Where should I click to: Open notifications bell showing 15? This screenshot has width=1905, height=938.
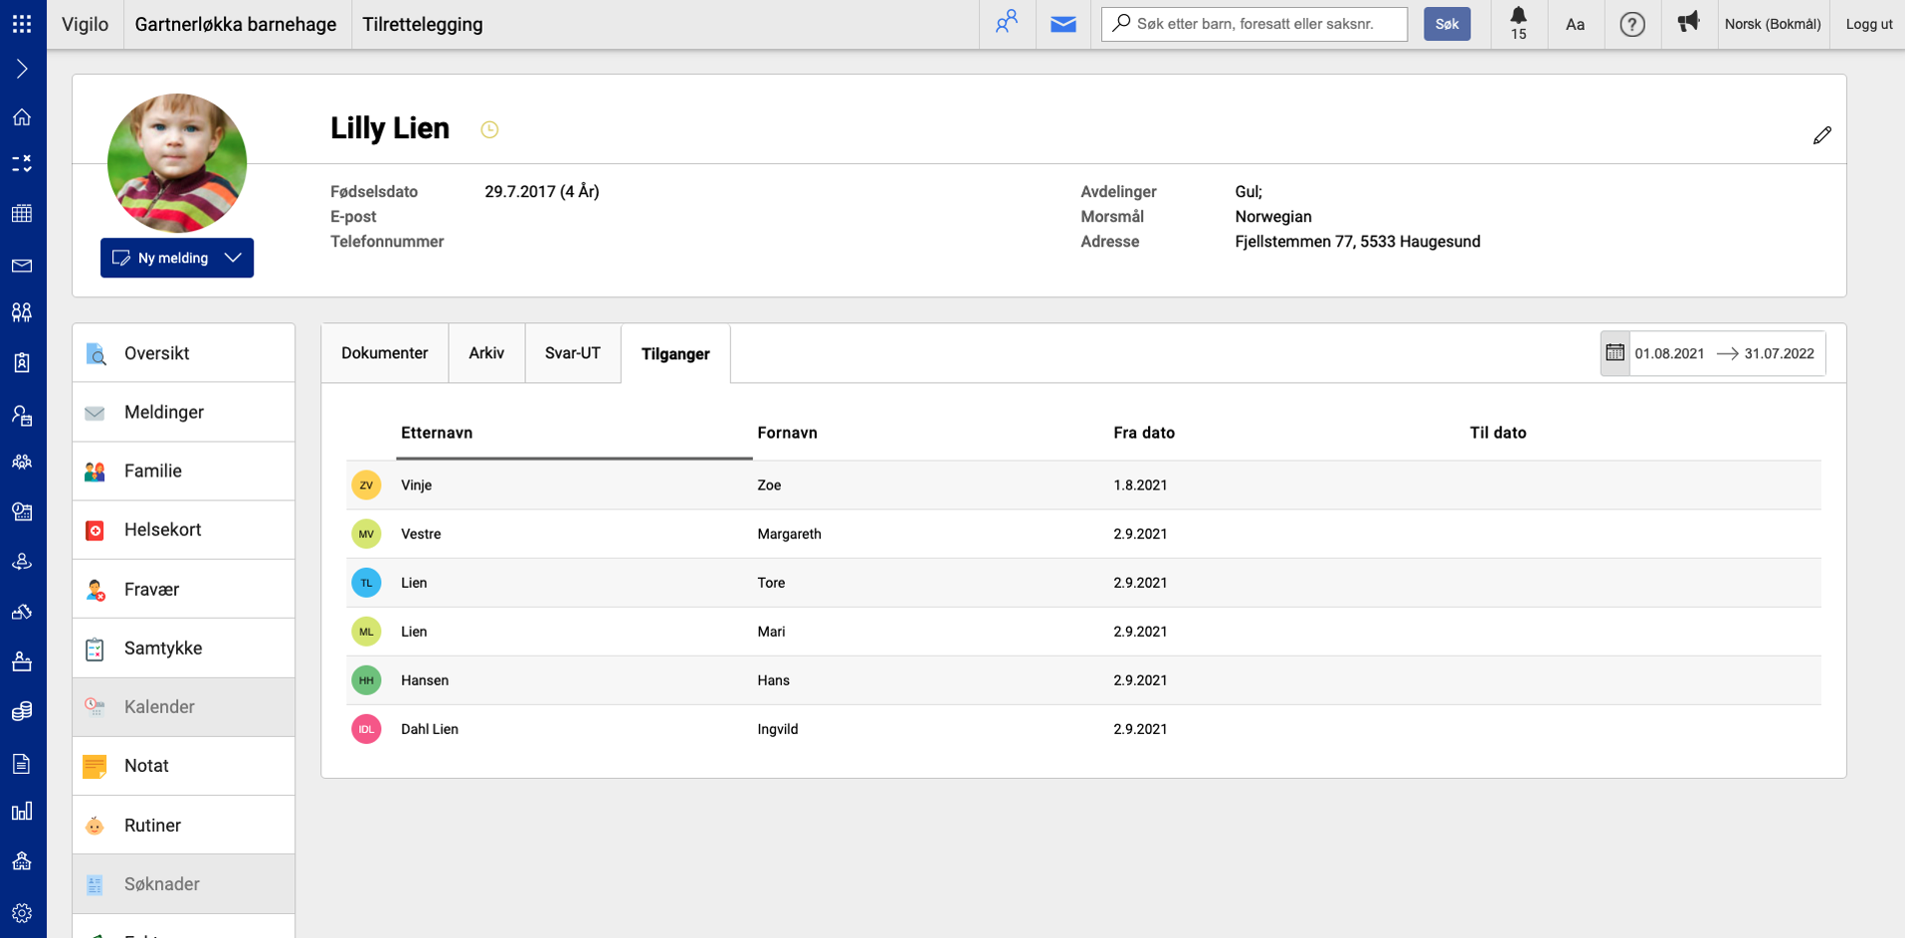click(1518, 23)
